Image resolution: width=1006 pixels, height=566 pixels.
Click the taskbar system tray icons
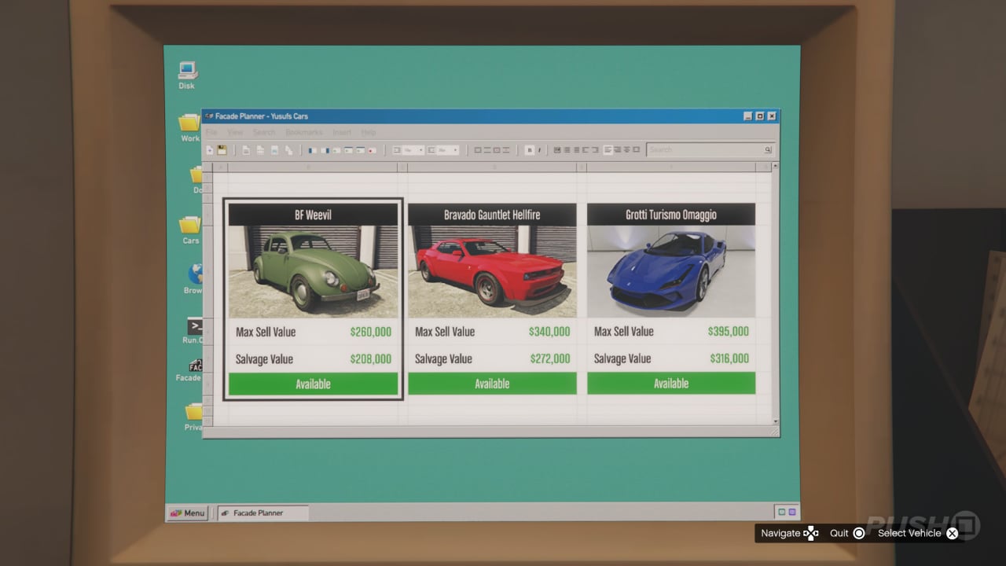coord(787,513)
